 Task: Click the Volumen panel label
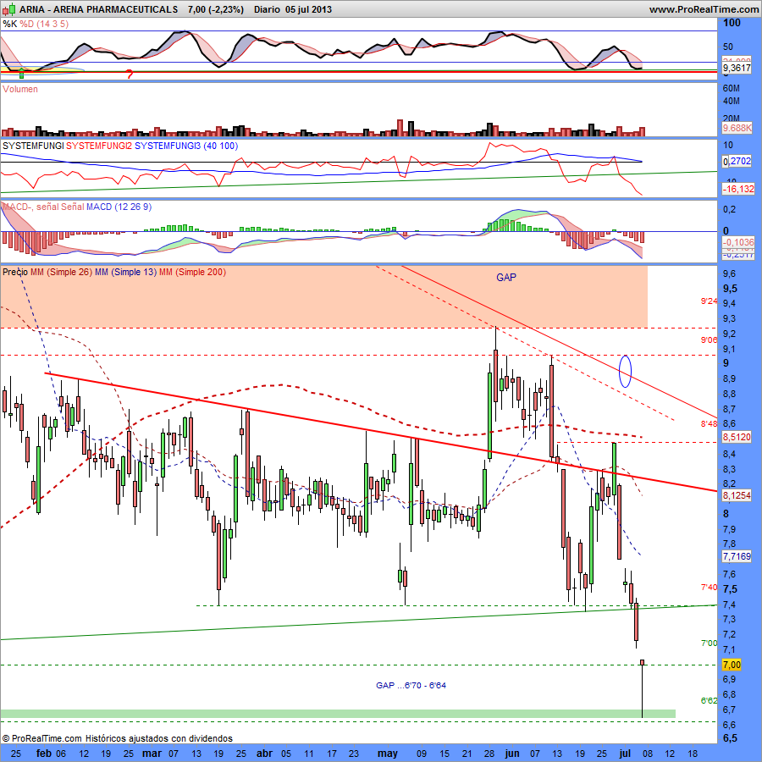(20, 89)
